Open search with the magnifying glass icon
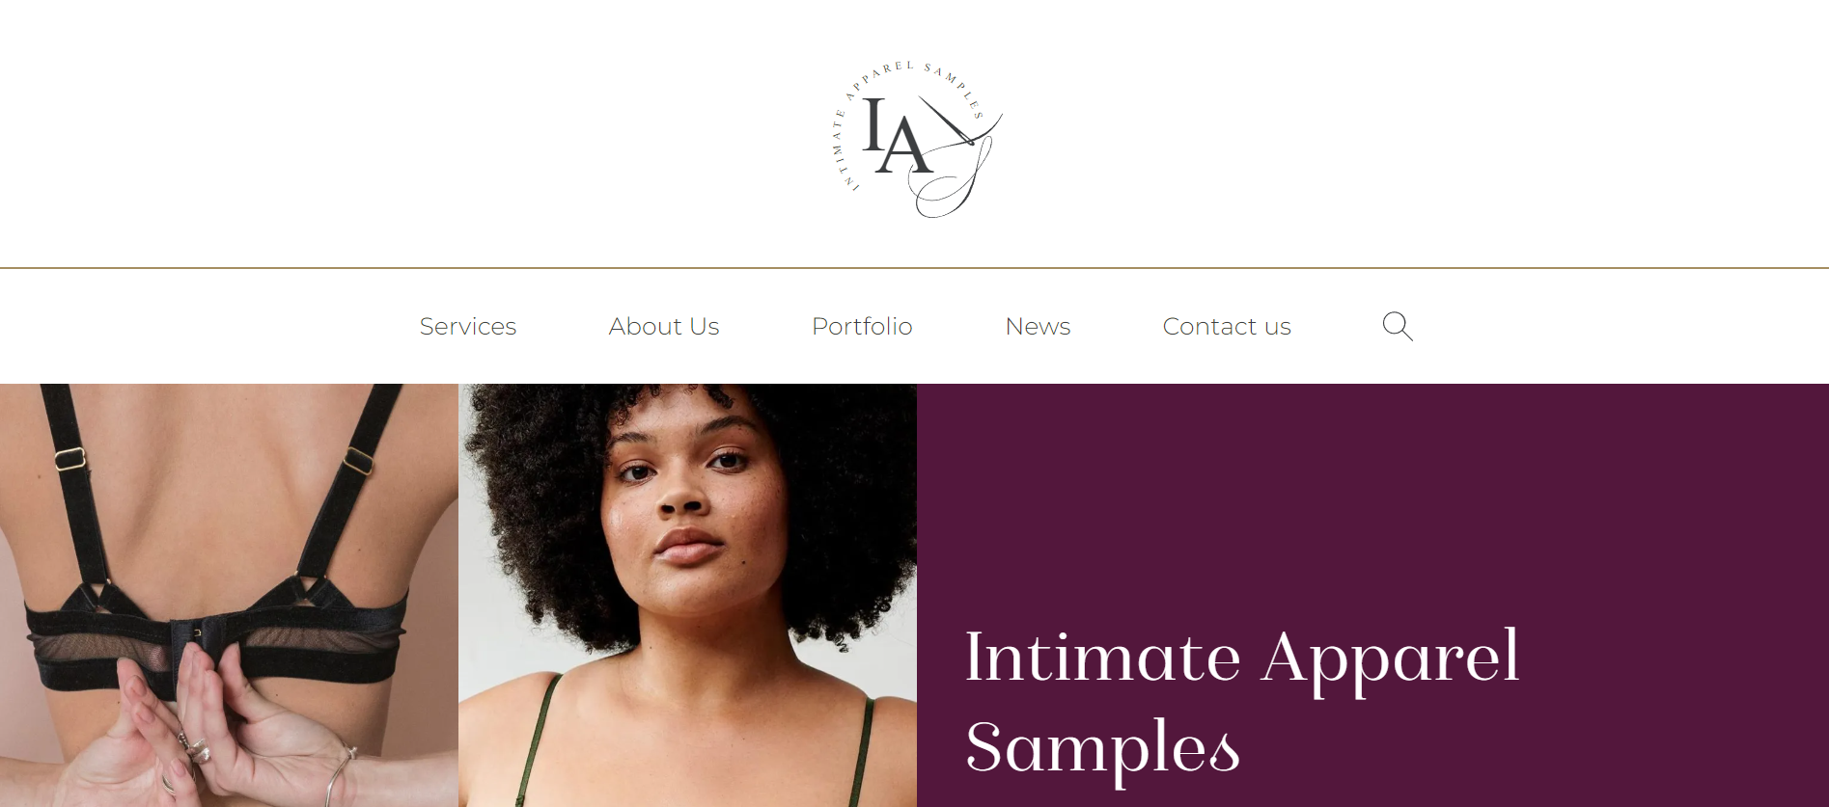1829x807 pixels. click(x=1397, y=326)
